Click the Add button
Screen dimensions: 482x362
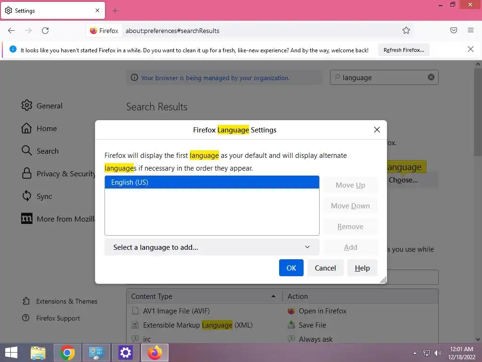tap(350, 247)
